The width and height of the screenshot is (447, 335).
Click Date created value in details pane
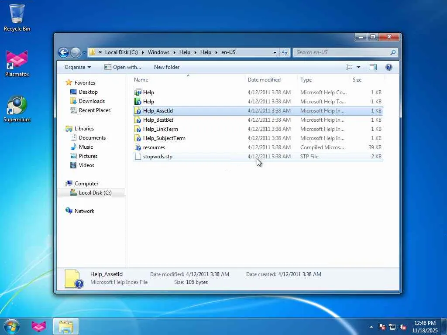299,274
